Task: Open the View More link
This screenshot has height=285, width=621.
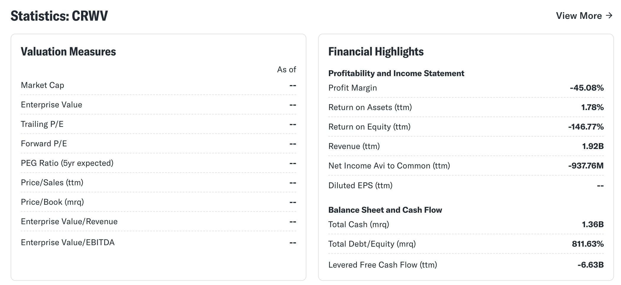Action: 584,16
